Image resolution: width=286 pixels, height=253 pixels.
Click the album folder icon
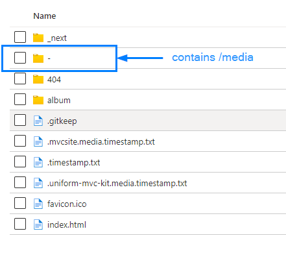click(38, 100)
